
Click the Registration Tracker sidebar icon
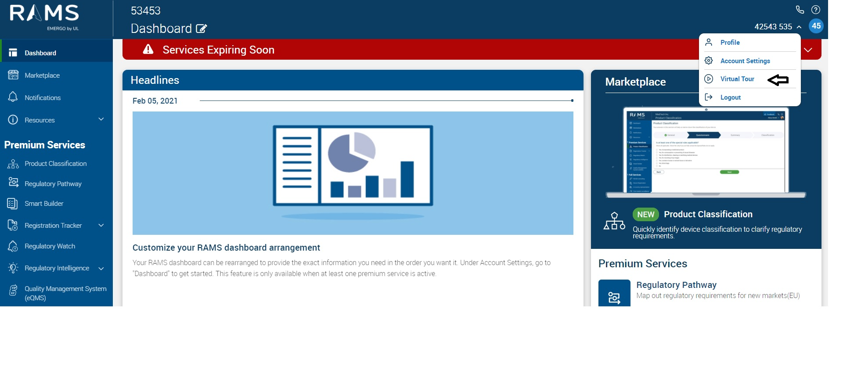click(13, 225)
